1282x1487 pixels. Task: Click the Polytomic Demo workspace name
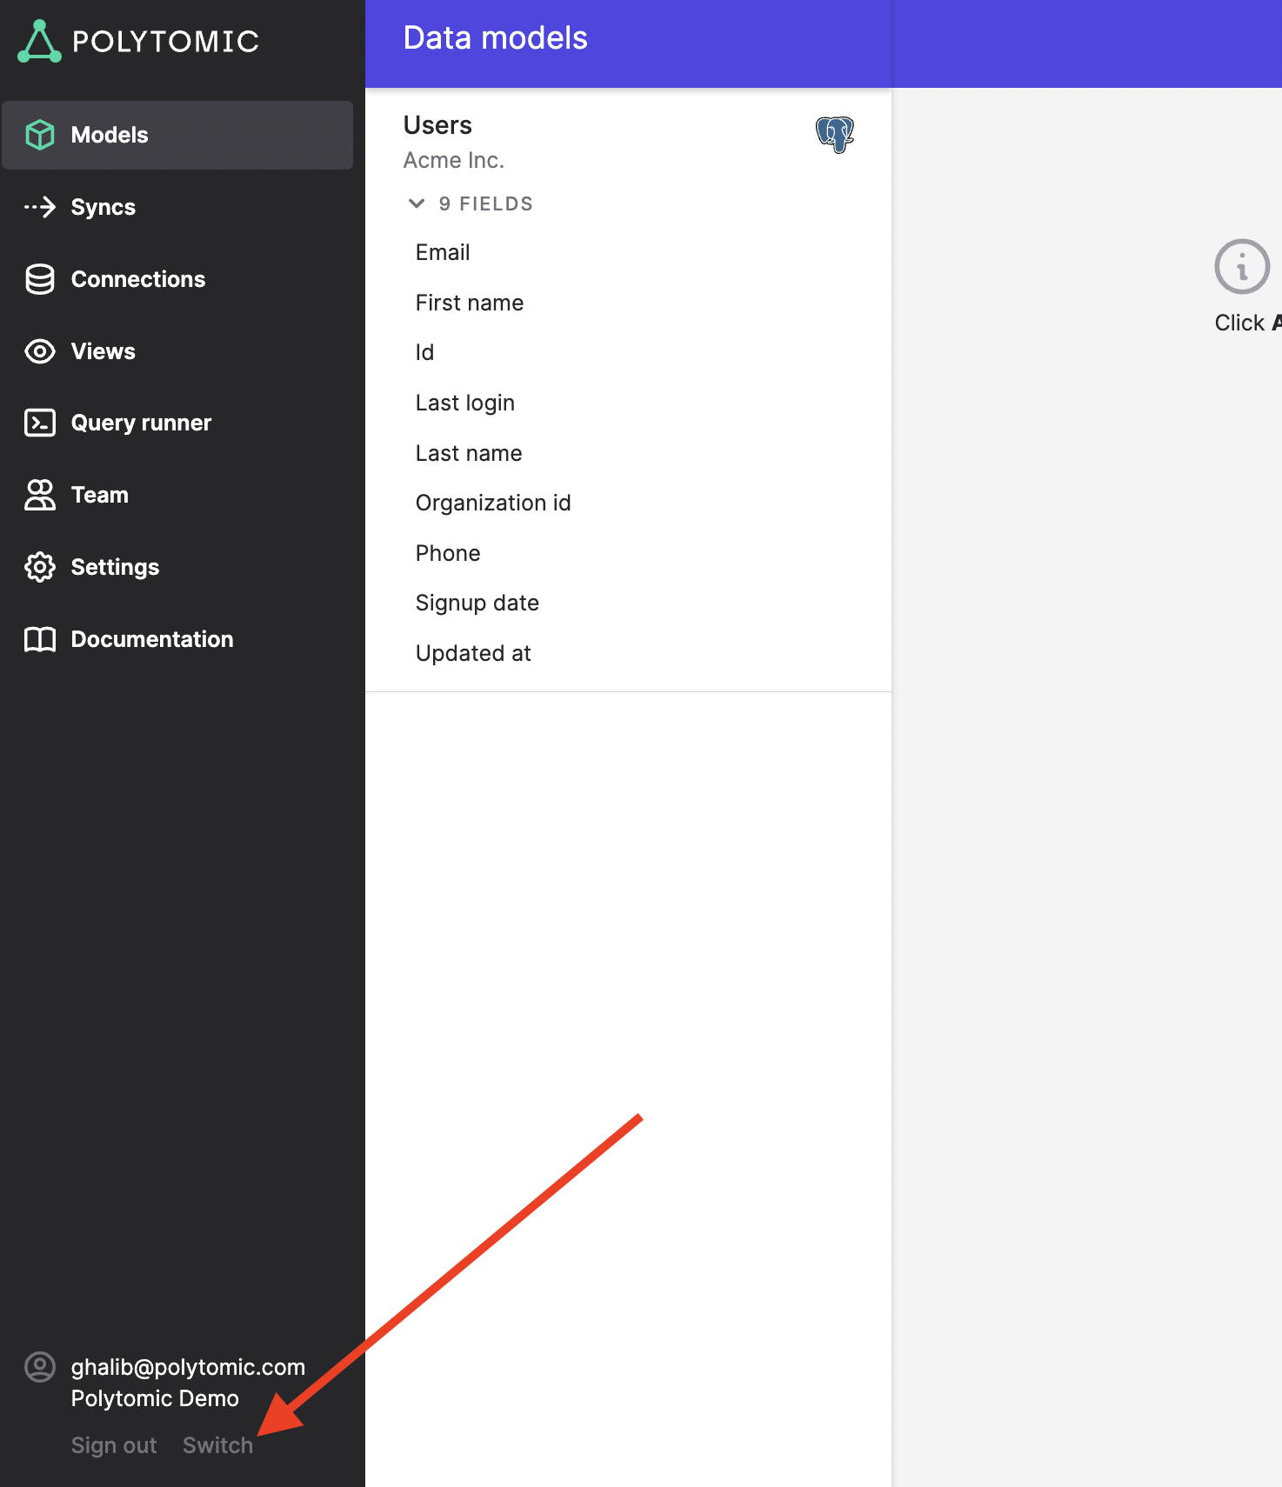155,1398
